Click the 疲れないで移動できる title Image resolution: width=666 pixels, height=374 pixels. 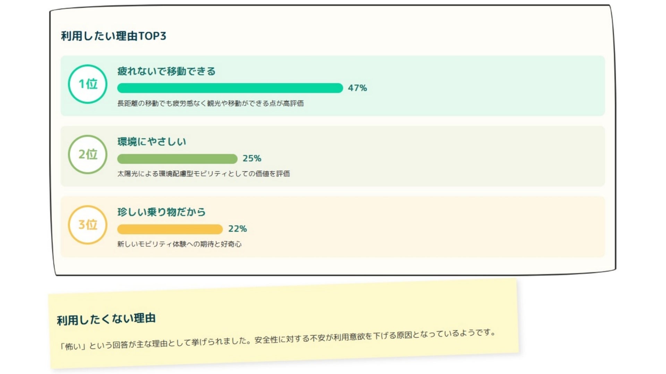tap(166, 71)
